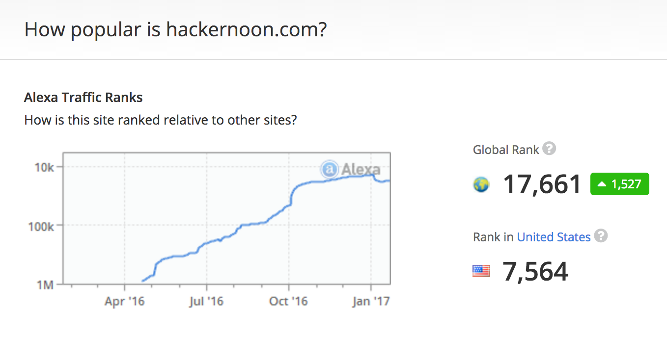
Task: Click the "How is this site ranked" subtitle
Action: point(160,120)
